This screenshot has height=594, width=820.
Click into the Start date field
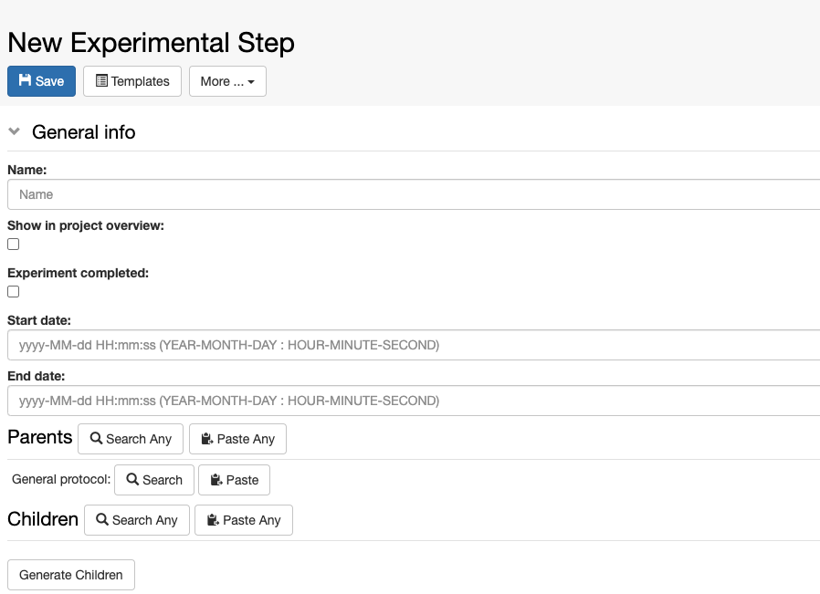(x=414, y=345)
